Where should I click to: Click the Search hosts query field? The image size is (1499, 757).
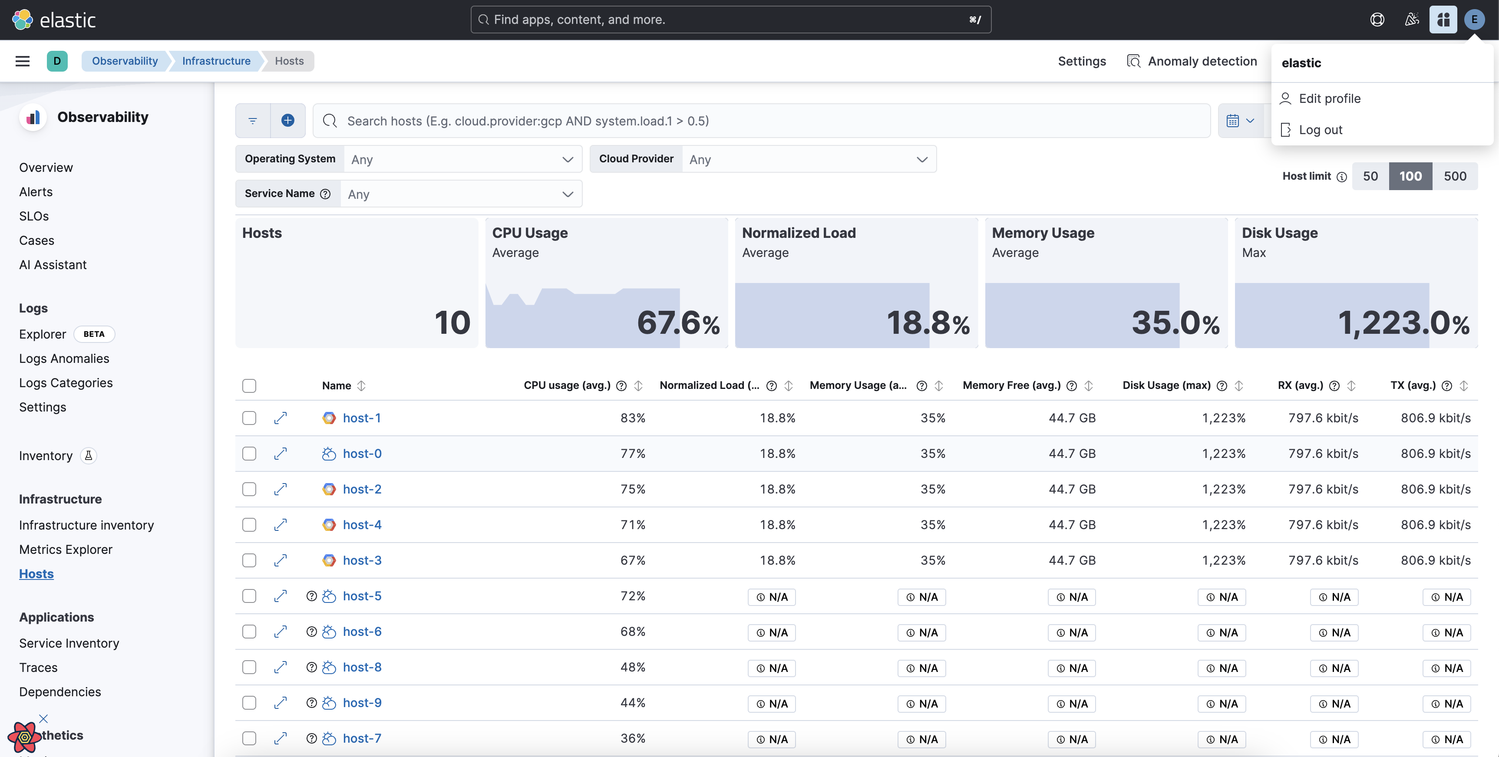tap(761, 120)
